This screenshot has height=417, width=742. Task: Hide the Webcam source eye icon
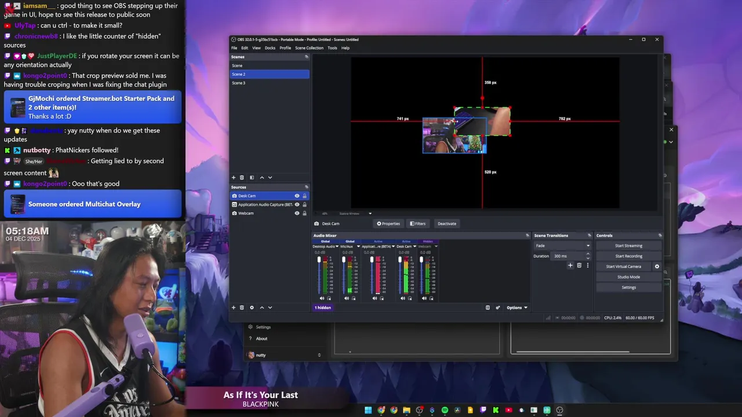tap(297, 213)
